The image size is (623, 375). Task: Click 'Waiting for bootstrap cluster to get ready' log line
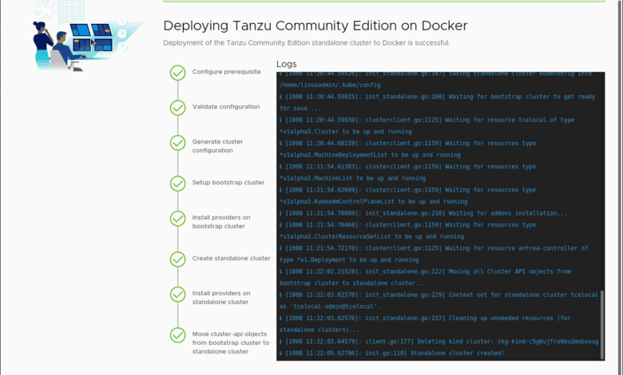pos(437,102)
